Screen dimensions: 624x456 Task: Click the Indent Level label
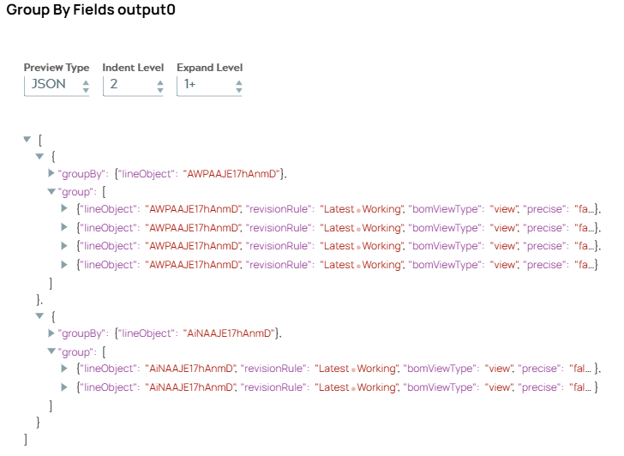point(133,68)
